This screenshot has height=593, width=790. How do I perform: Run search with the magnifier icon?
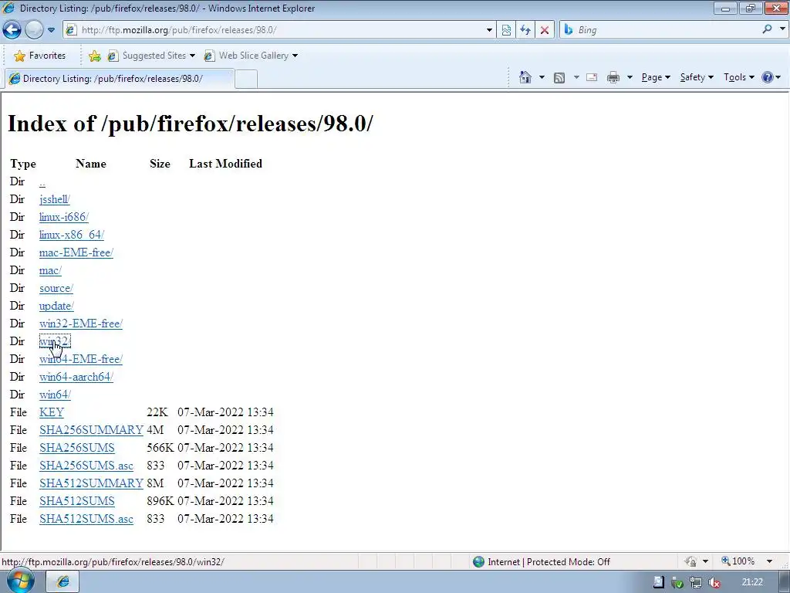767,29
